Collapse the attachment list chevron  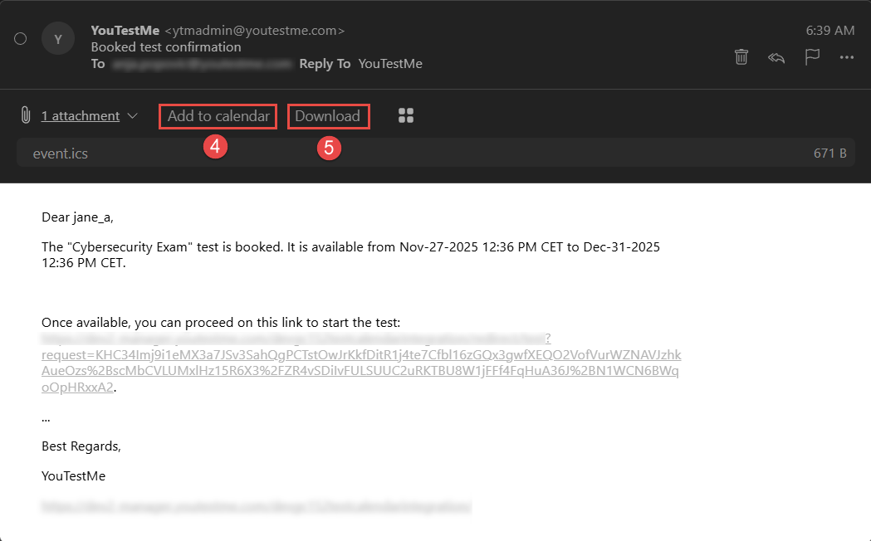click(133, 116)
